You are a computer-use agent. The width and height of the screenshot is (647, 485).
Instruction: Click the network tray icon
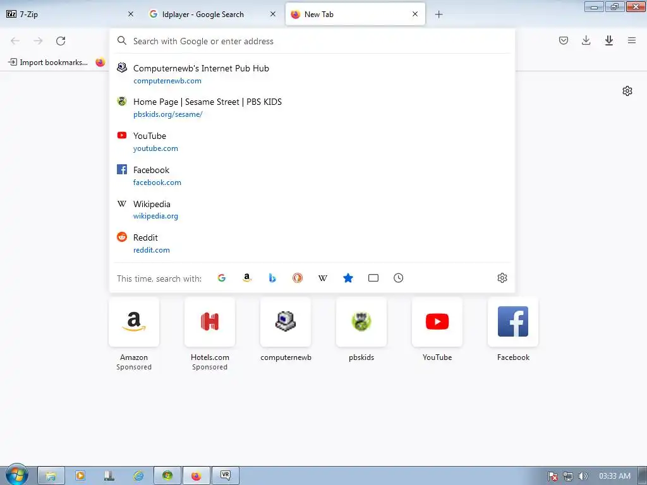click(568, 476)
